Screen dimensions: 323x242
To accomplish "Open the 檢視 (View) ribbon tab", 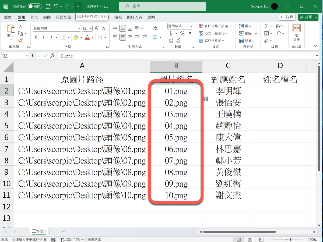I will (x=118, y=17).
